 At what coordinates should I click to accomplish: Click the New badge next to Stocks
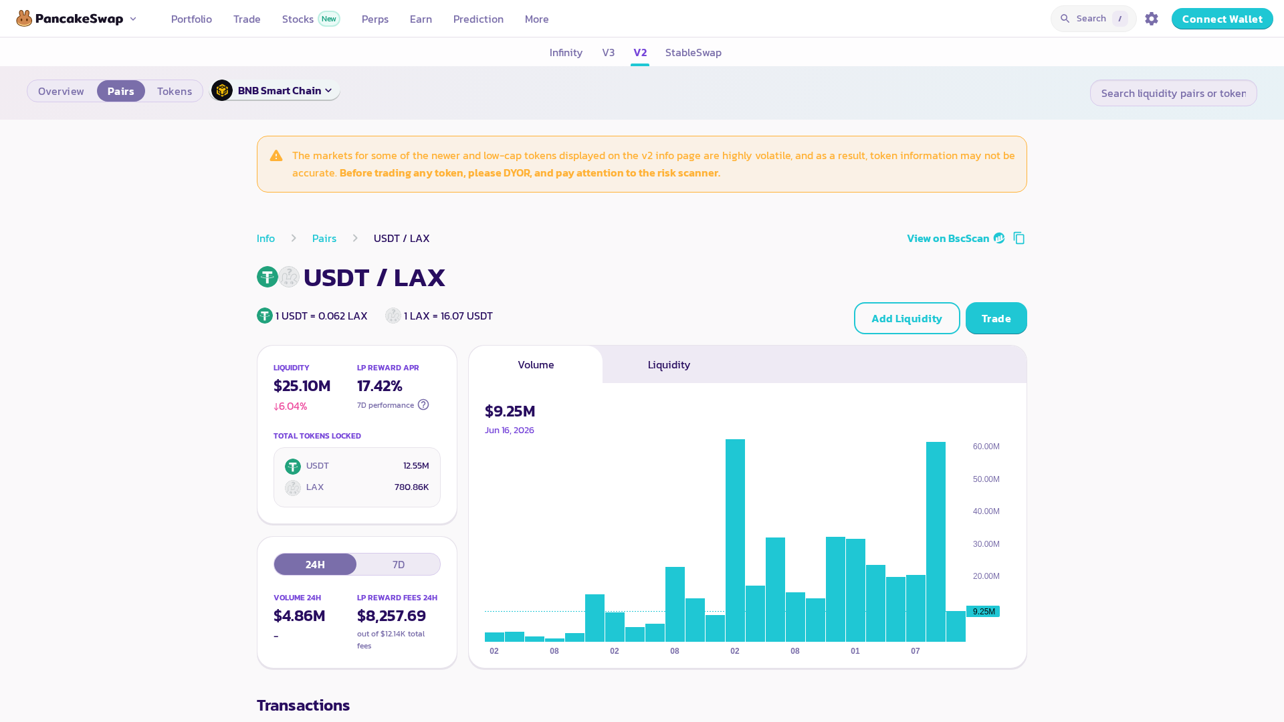(x=329, y=19)
